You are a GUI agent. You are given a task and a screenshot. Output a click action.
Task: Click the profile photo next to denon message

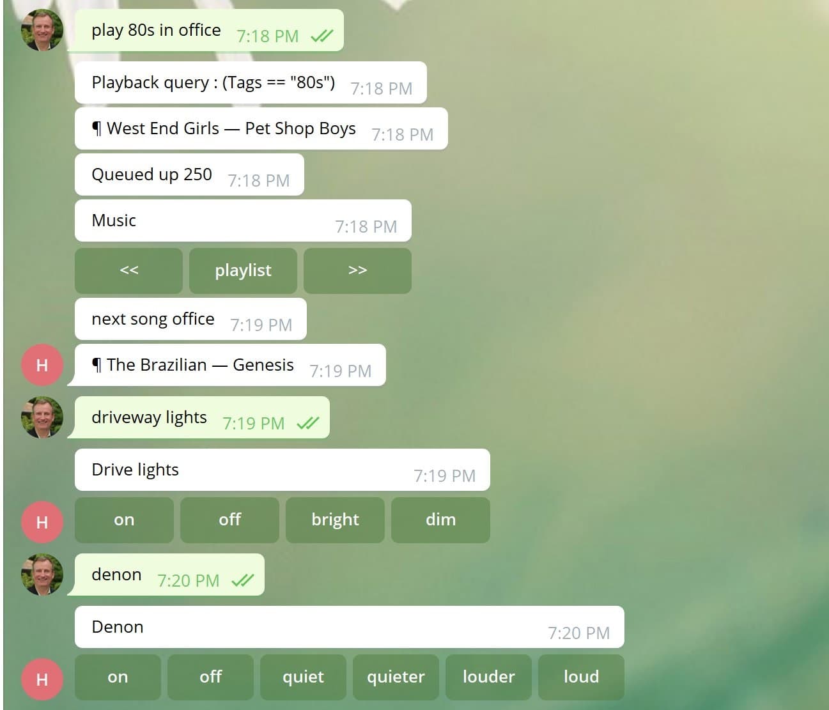coord(42,575)
